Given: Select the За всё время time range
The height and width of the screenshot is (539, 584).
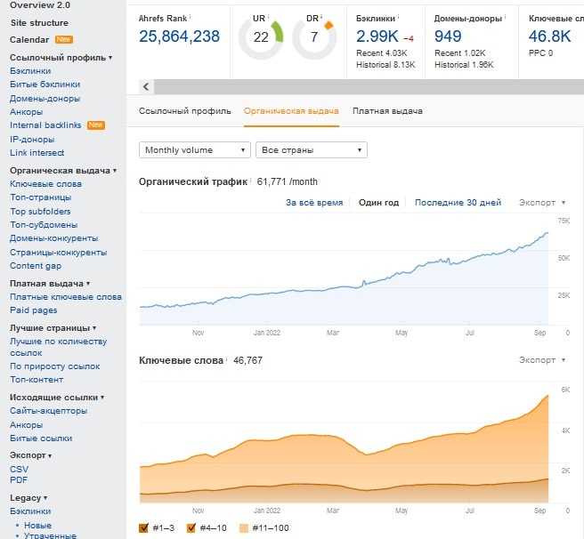Looking at the screenshot, I should click(313, 203).
